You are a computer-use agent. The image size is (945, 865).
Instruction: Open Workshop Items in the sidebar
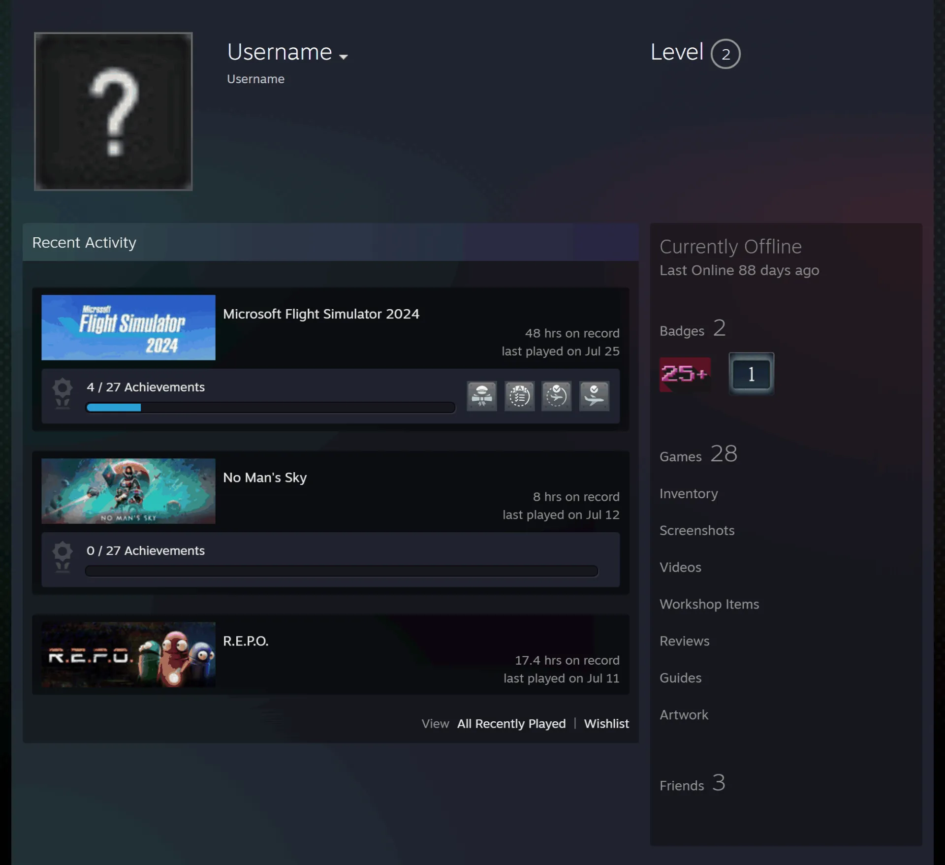(709, 604)
